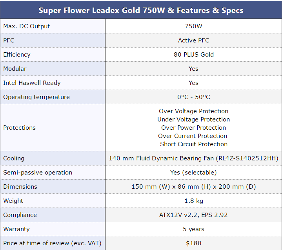Click the Protections row label
The image size is (282, 250).
click(x=20, y=128)
